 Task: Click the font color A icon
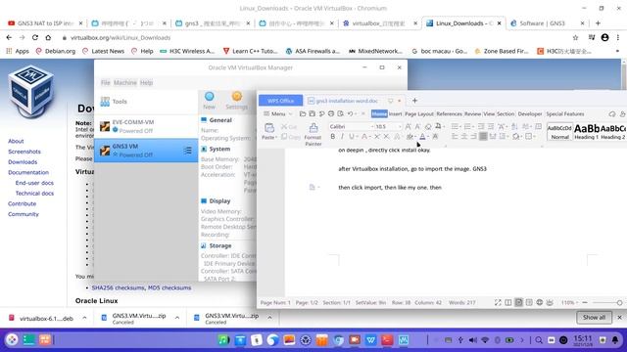tap(422, 137)
